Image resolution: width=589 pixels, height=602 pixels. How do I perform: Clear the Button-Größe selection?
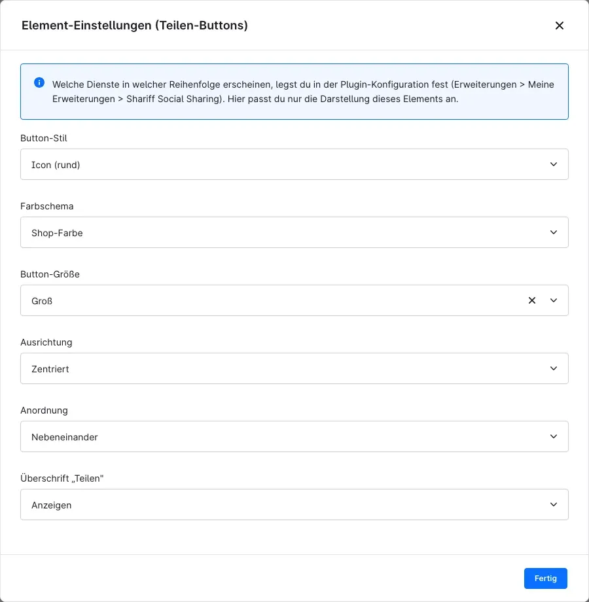532,300
